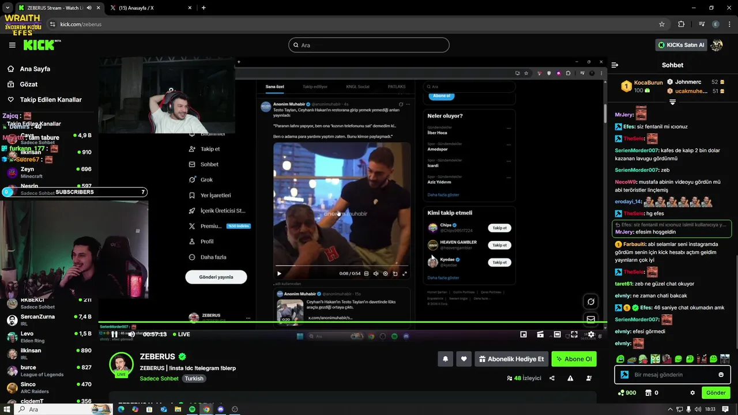
Task: Expand the chat leaderboard
Action: 672,102
